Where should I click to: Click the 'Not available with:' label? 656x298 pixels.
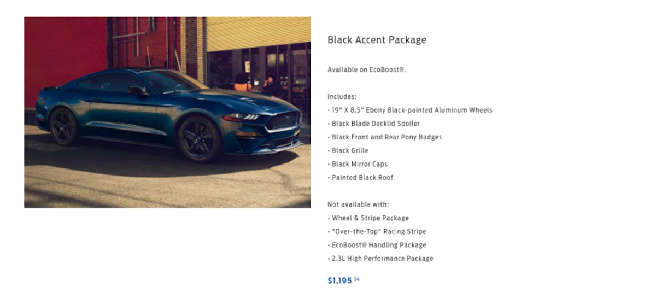358,204
